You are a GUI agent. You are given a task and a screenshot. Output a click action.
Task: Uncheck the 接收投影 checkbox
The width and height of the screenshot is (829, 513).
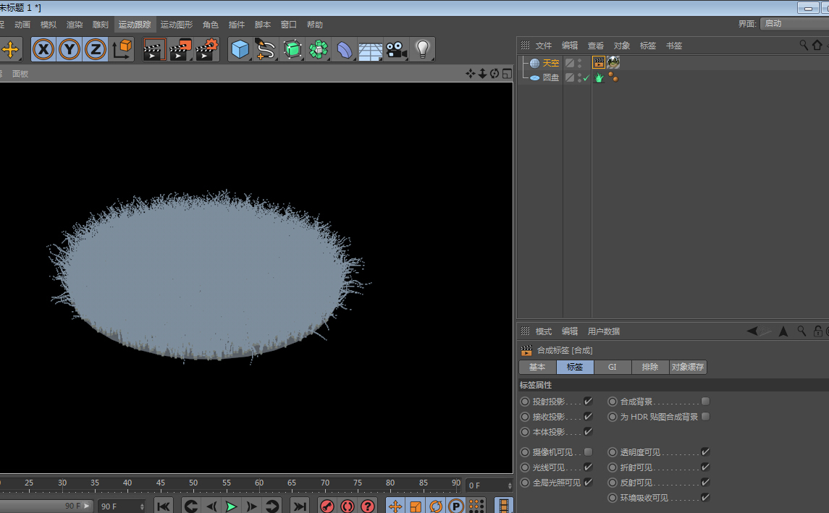coord(588,416)
